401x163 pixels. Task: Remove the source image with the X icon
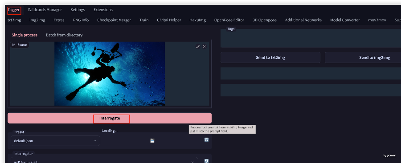[x=204, y=47]
